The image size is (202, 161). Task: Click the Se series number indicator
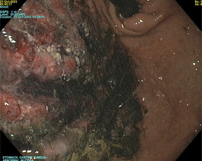point(198,2)
